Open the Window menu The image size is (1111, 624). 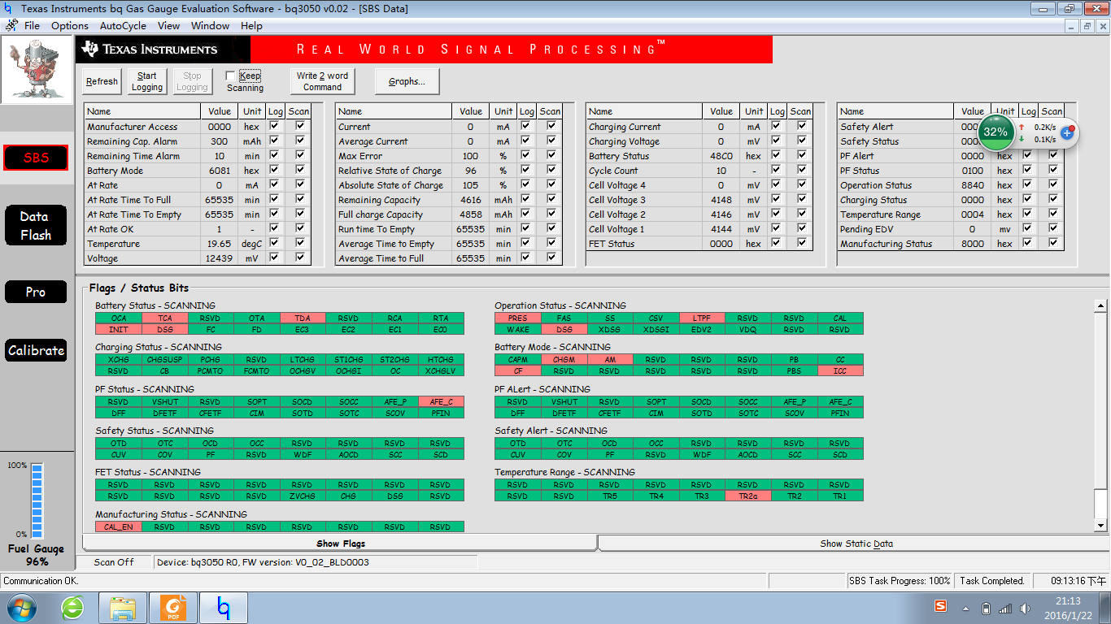coord(210,26)
